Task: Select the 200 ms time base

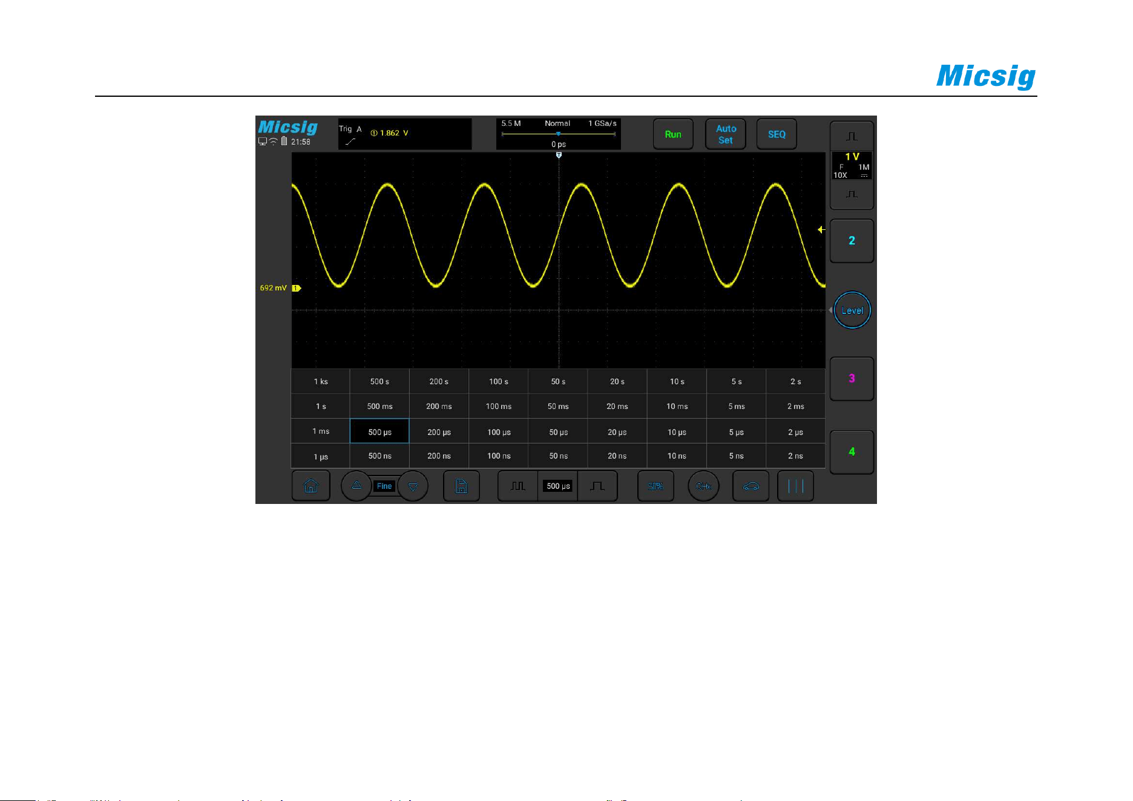Action: coord(439,407)
